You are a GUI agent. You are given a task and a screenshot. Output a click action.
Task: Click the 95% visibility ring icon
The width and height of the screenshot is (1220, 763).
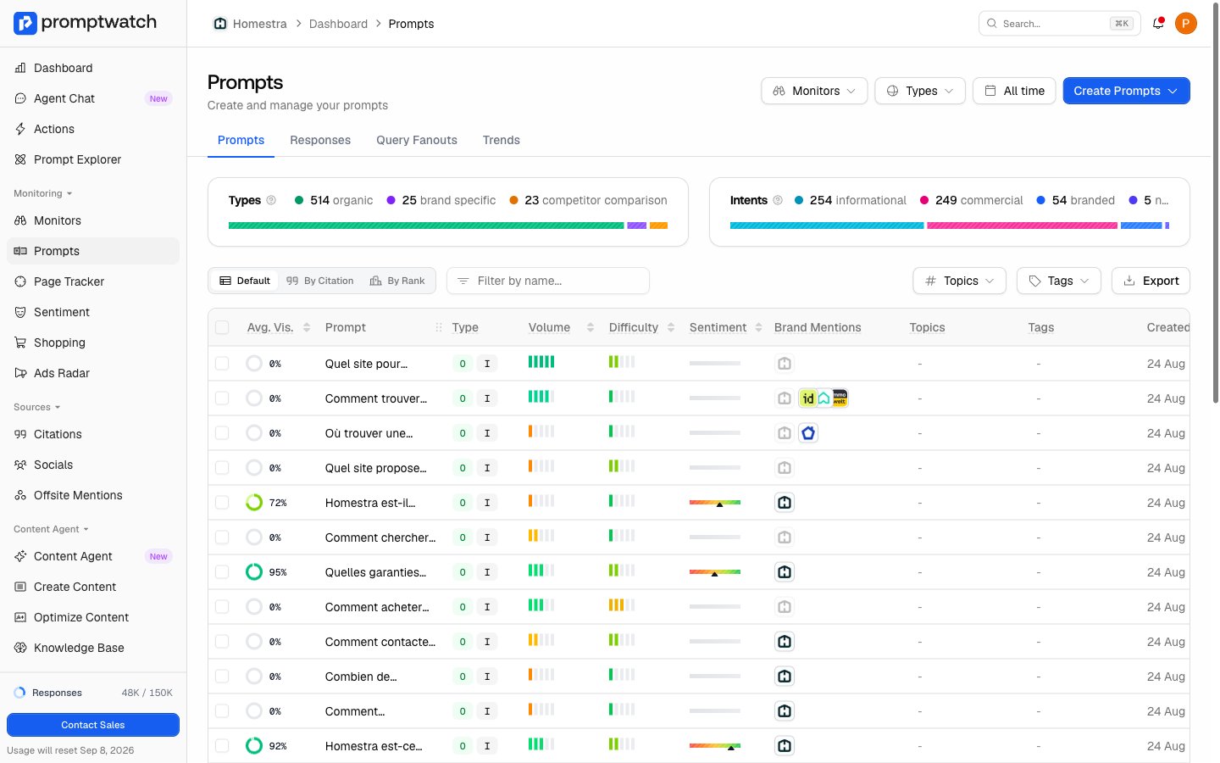coord(254,572)
